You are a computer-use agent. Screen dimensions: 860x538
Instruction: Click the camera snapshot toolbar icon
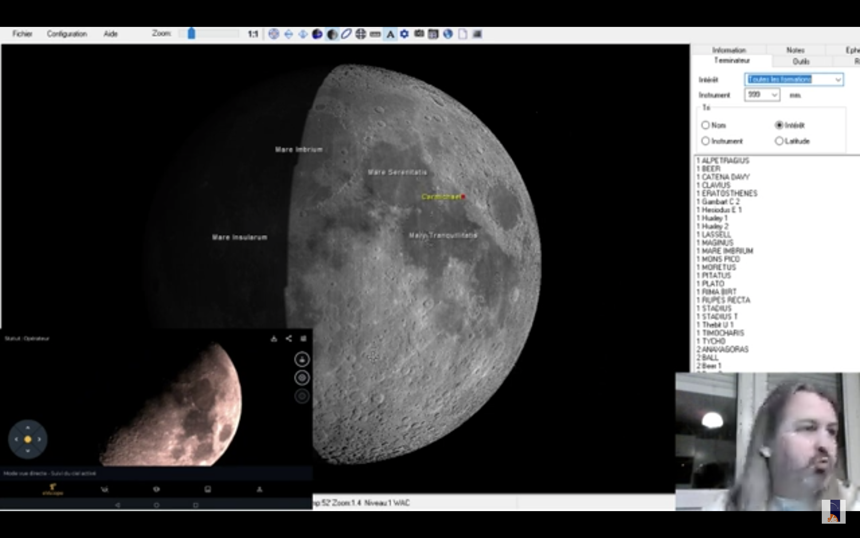coord(419,34)
